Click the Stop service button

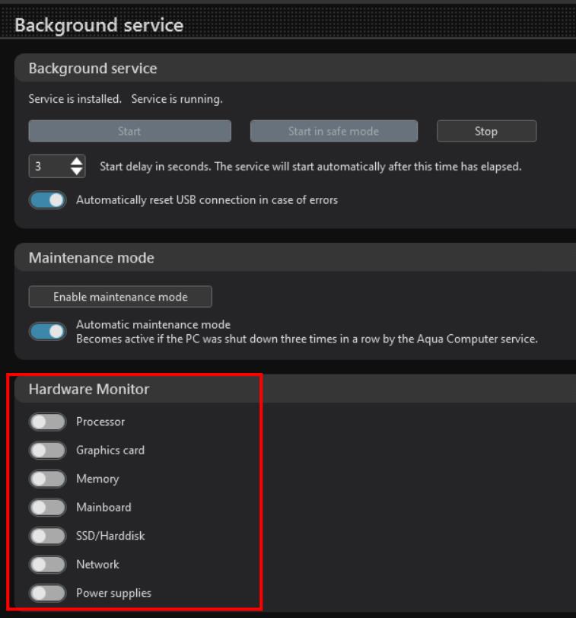point(486,131)
